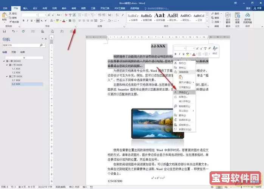Open the Change Case (Aa) dropdown
Viewport: 264px width, 189px height.
pyautogui.click(x=59, y=15)
